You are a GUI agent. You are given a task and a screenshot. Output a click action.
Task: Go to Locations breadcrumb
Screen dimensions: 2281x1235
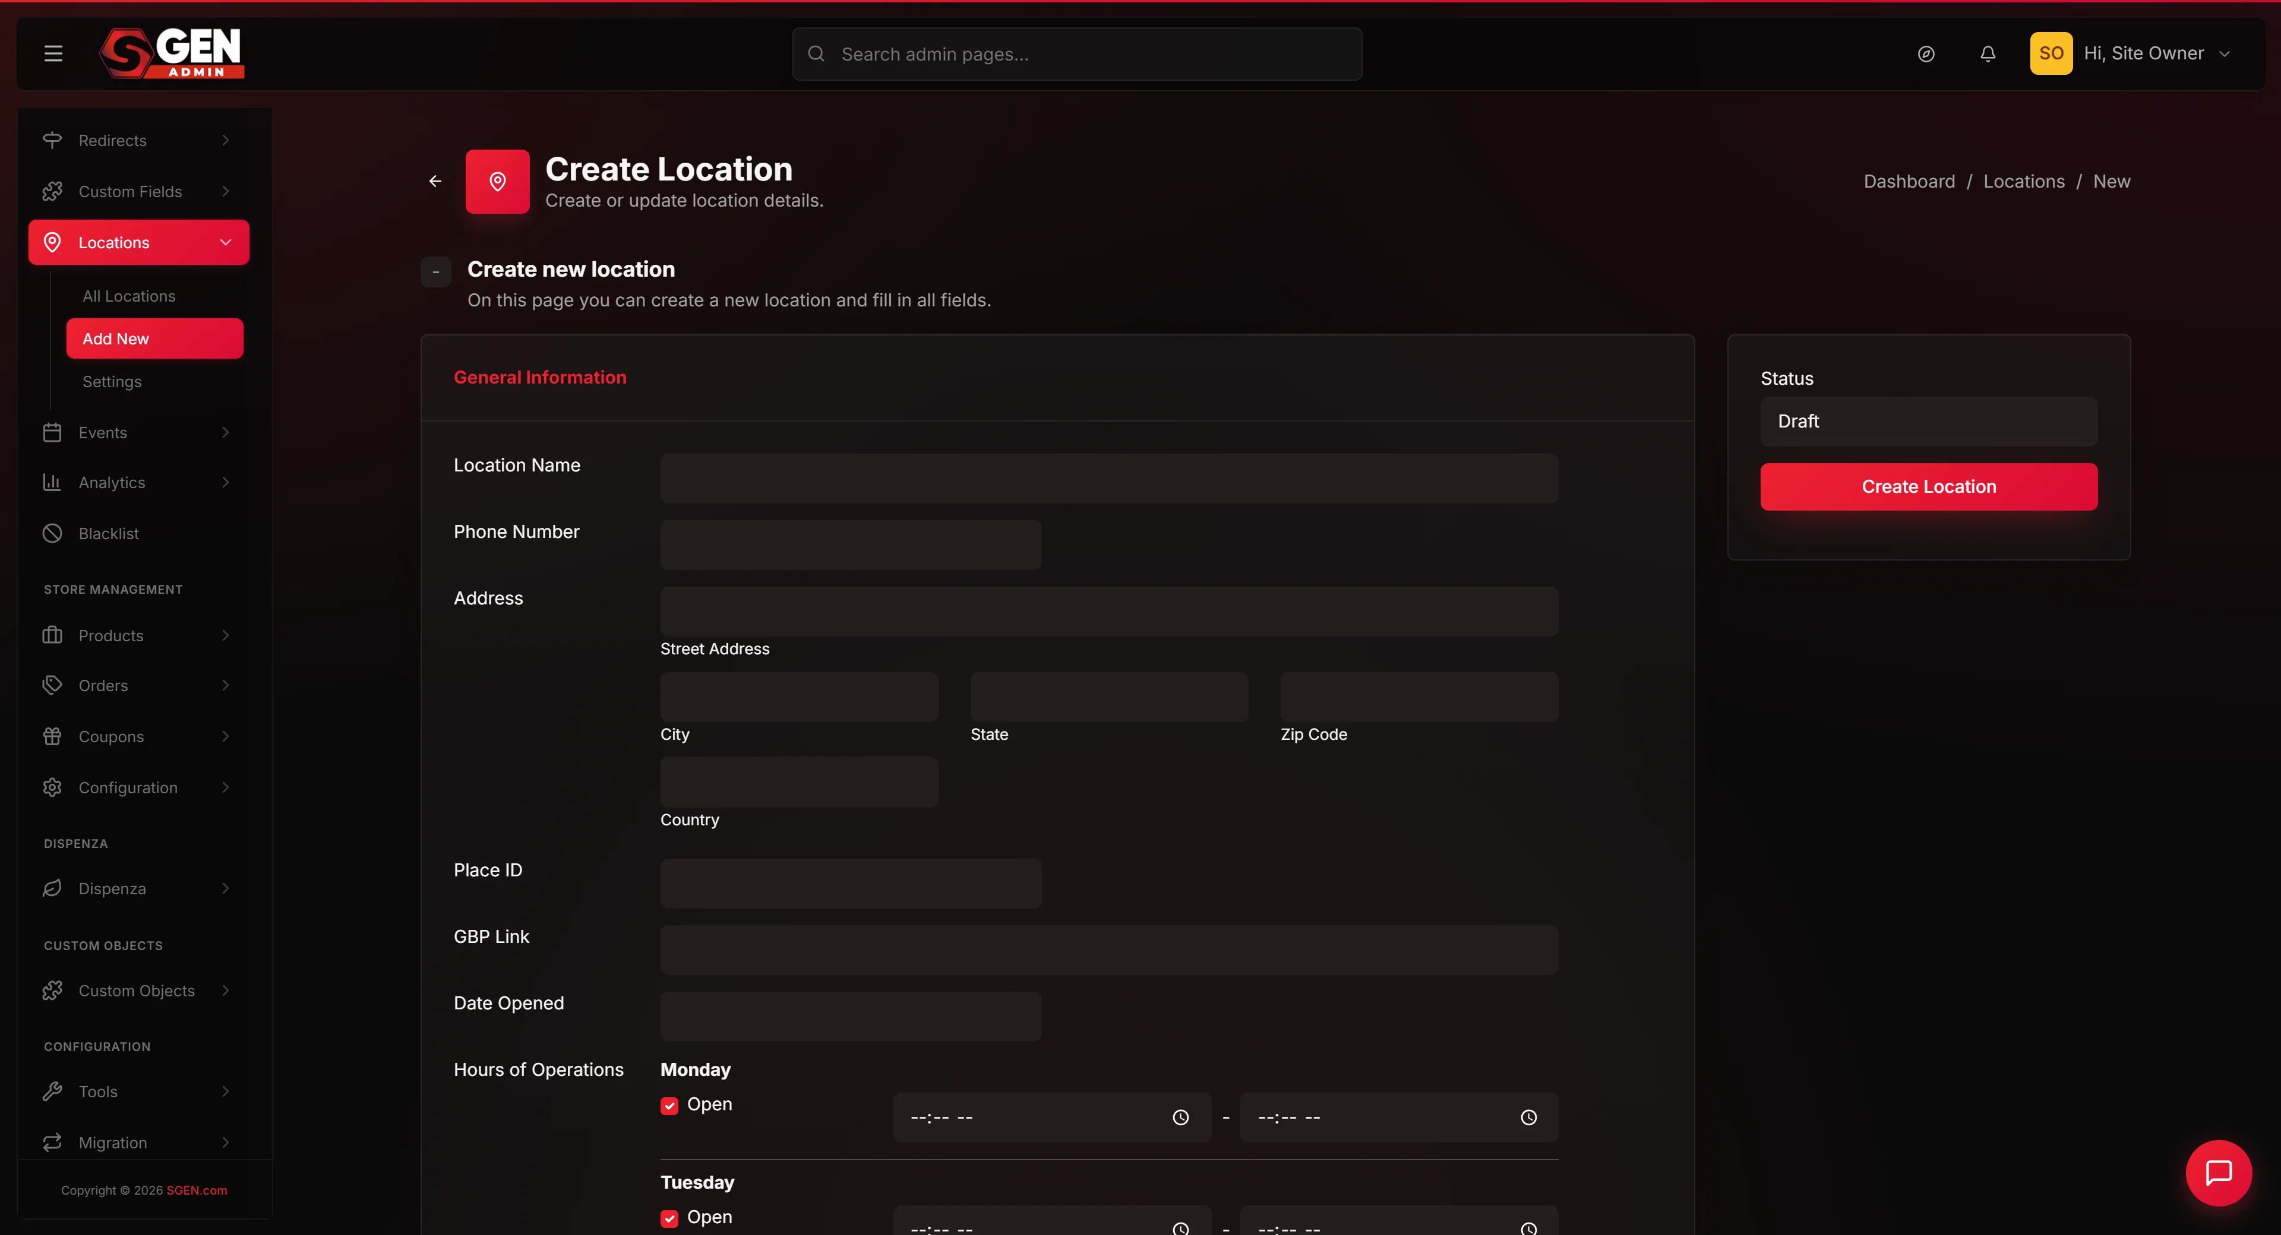2023,182
